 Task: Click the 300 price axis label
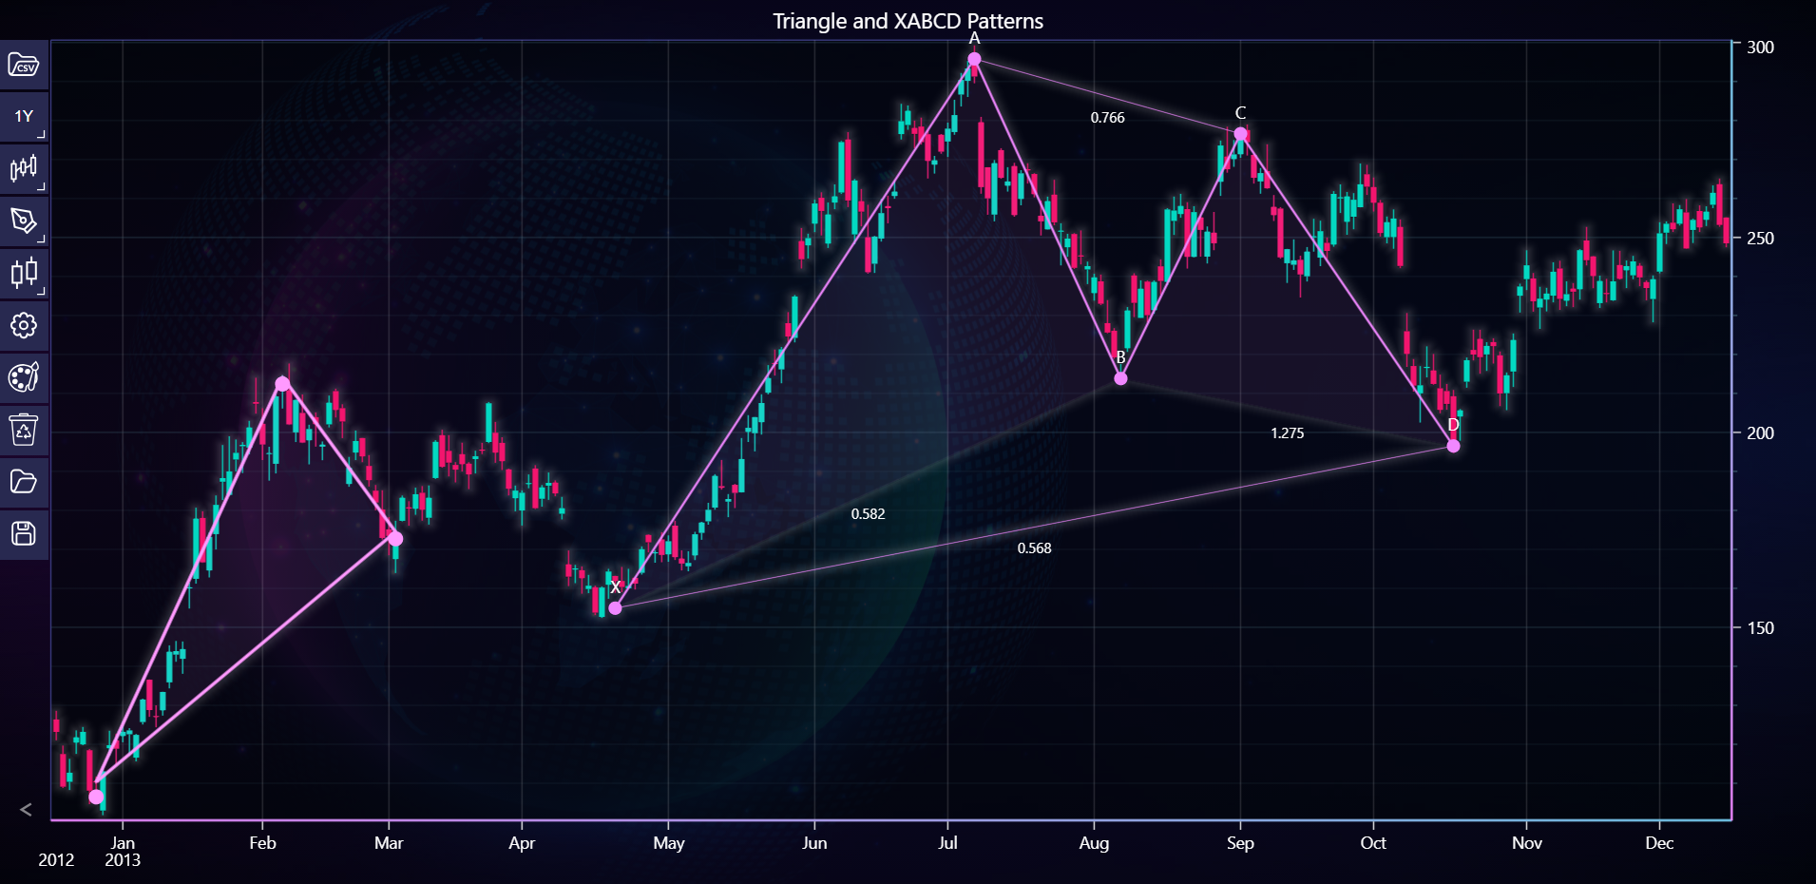click(1760, 48)
